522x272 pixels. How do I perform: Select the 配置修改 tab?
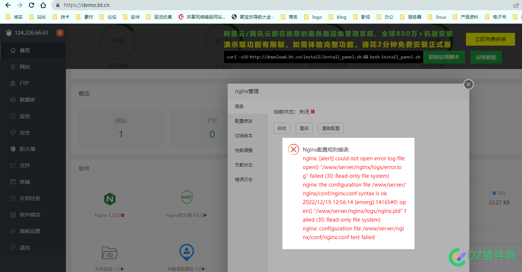(248, 121)
